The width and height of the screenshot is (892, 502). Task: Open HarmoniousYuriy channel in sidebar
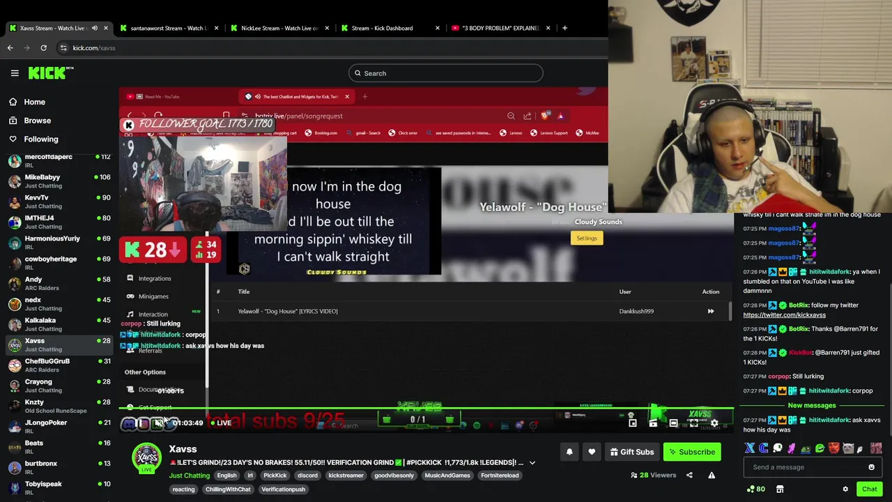click(x=59, y=243)
